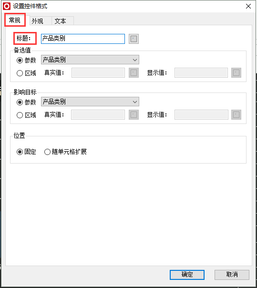Select 区域 radio under 备选值
This screenshot has width=257, height=288.
20,73
